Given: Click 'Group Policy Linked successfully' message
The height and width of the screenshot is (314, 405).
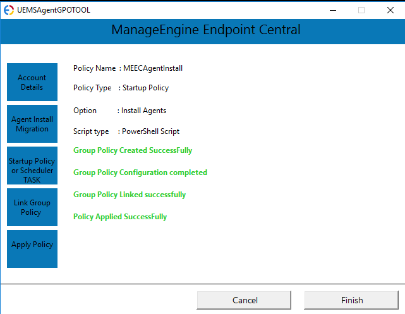Looking at the screenshot, I should click(130, 195).
